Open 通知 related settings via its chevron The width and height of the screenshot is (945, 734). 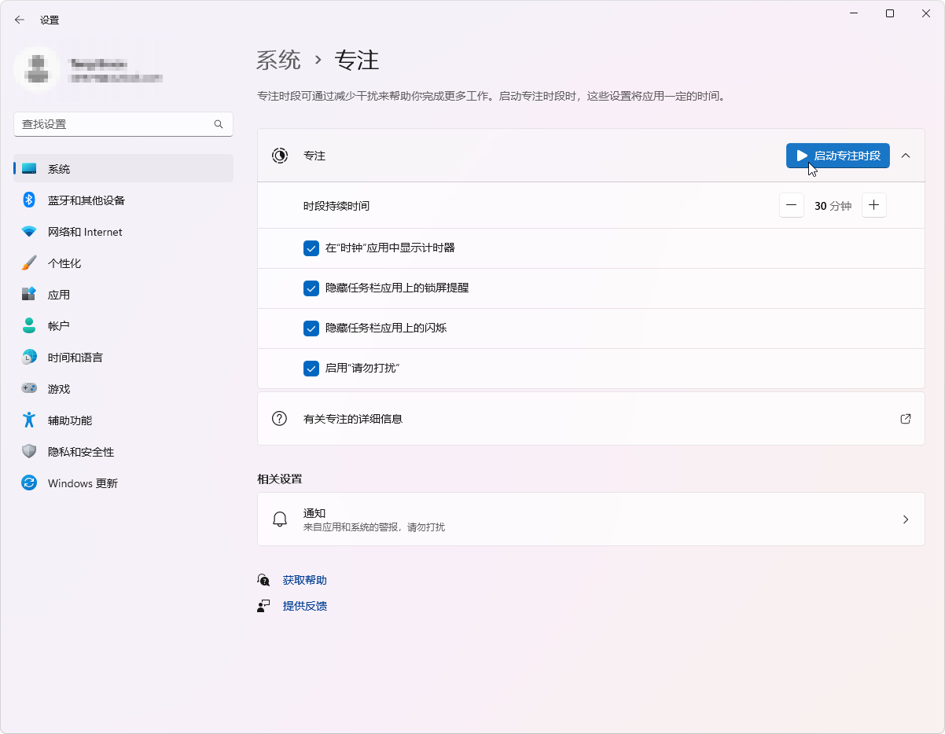(x=905, y=519)
